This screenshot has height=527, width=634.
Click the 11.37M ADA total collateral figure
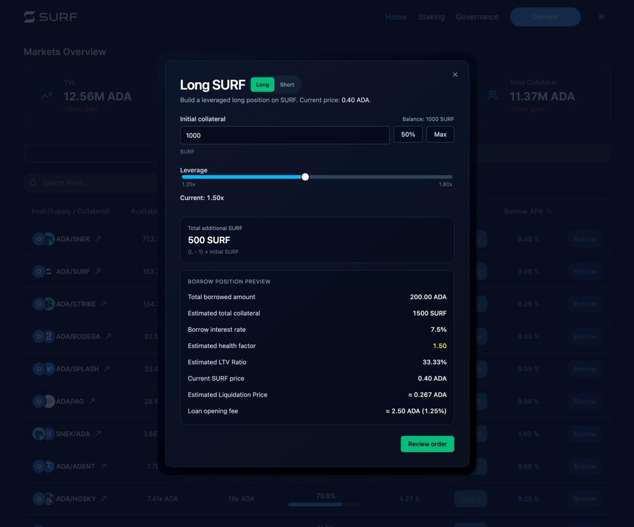point(542,97)
